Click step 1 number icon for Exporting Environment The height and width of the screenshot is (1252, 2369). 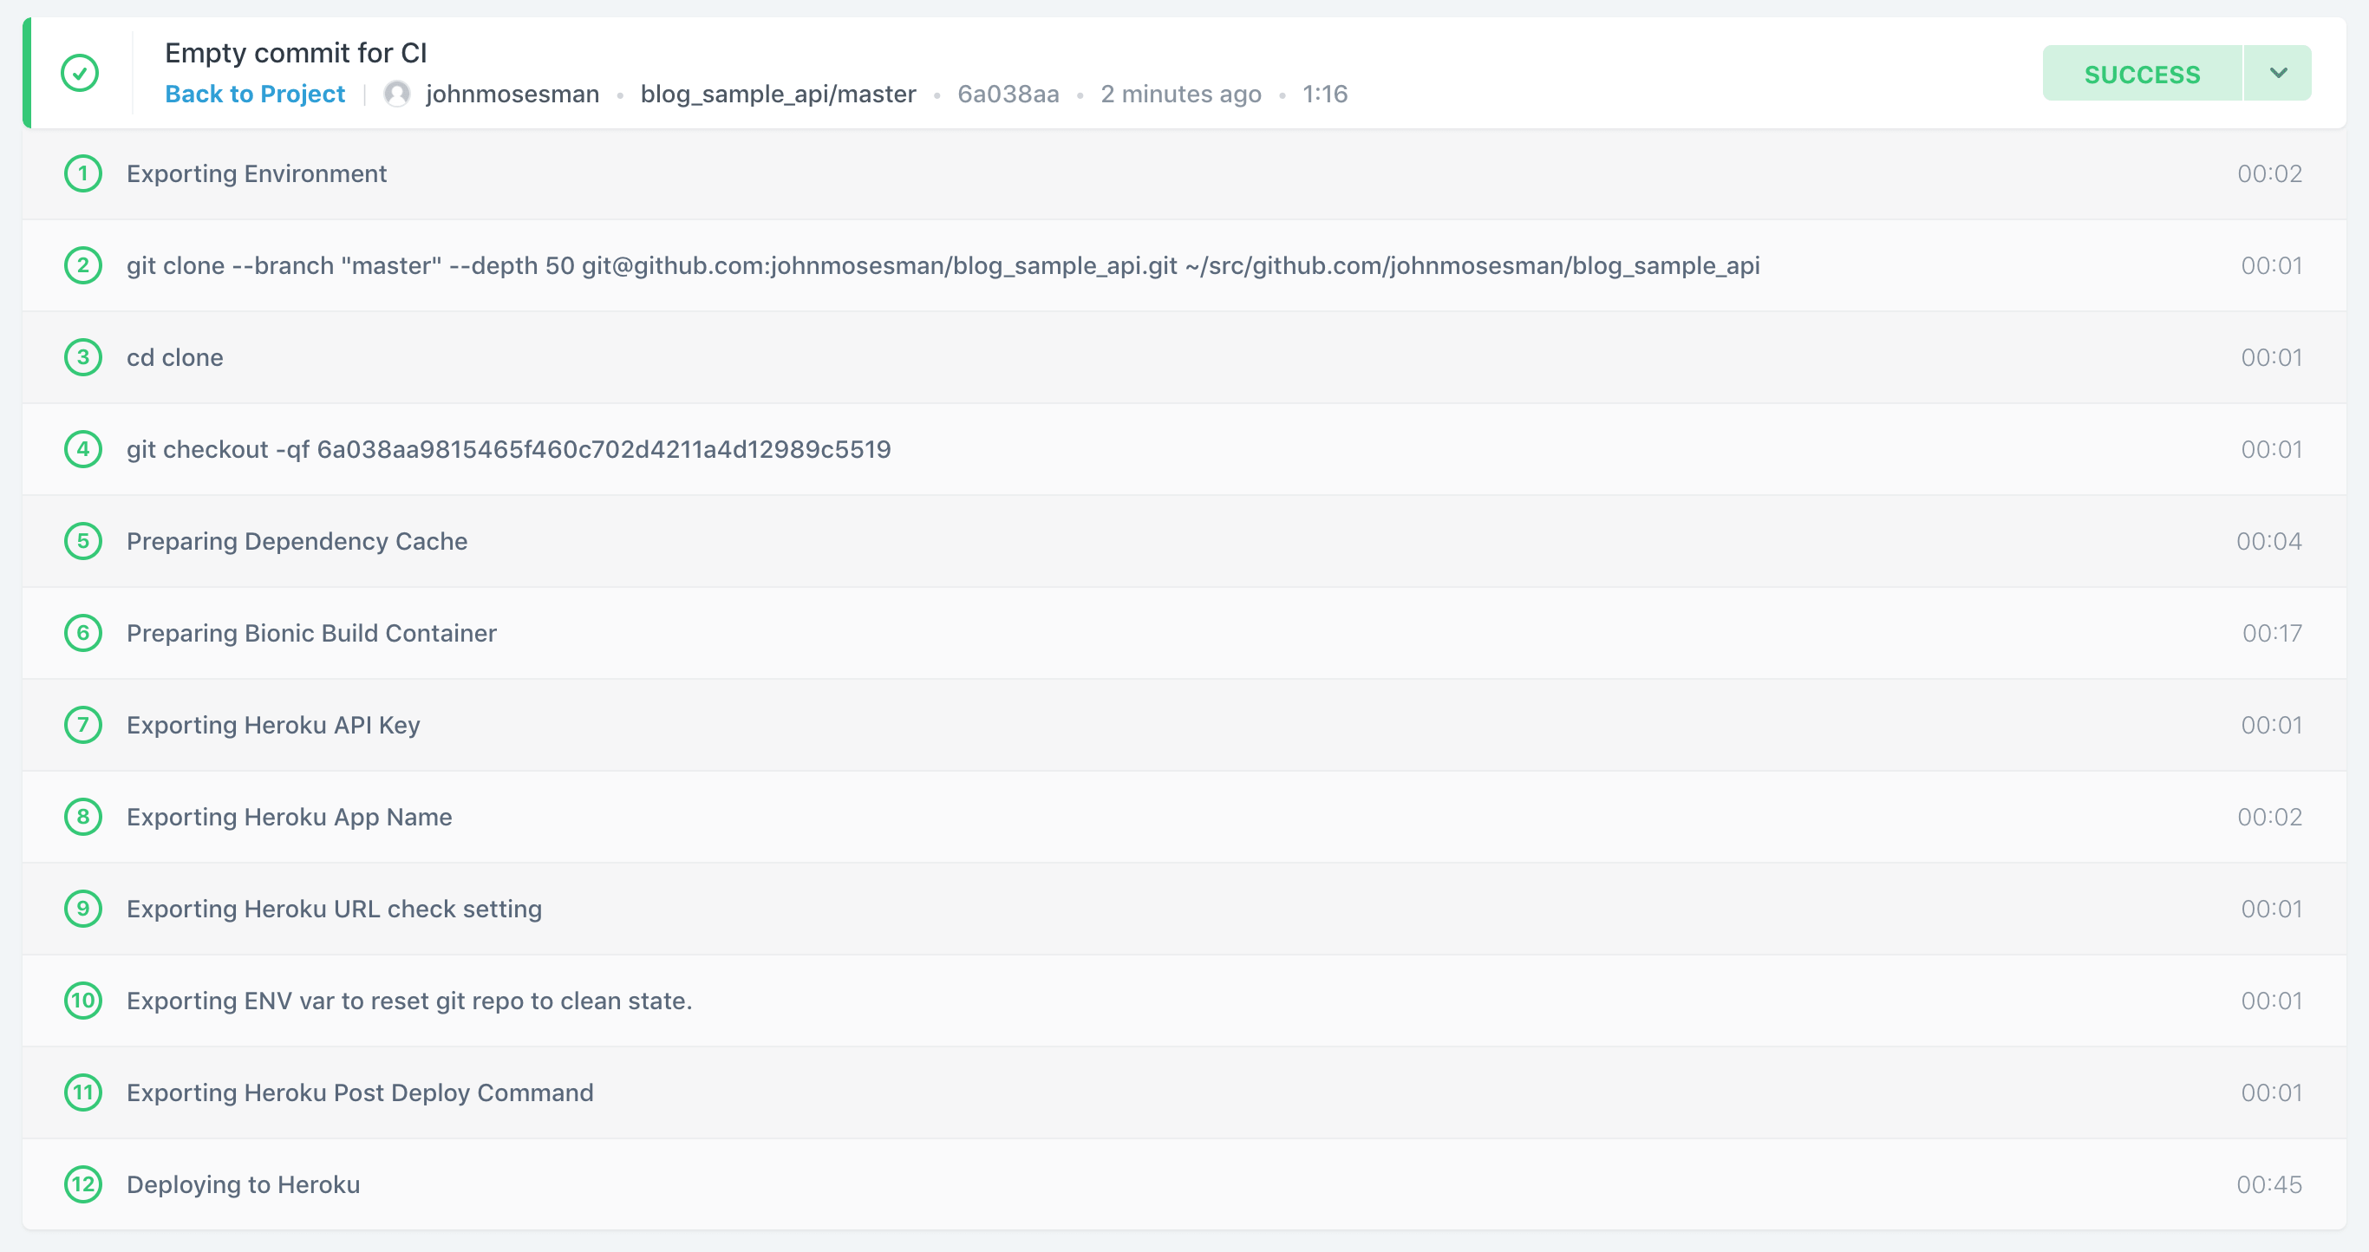(82, 173)
